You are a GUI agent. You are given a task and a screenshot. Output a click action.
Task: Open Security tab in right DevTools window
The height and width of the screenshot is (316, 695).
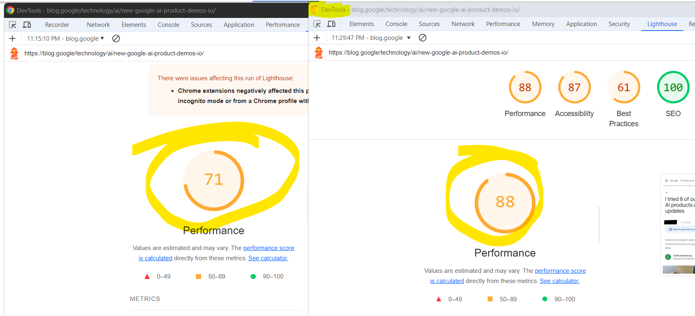[619, 24]
